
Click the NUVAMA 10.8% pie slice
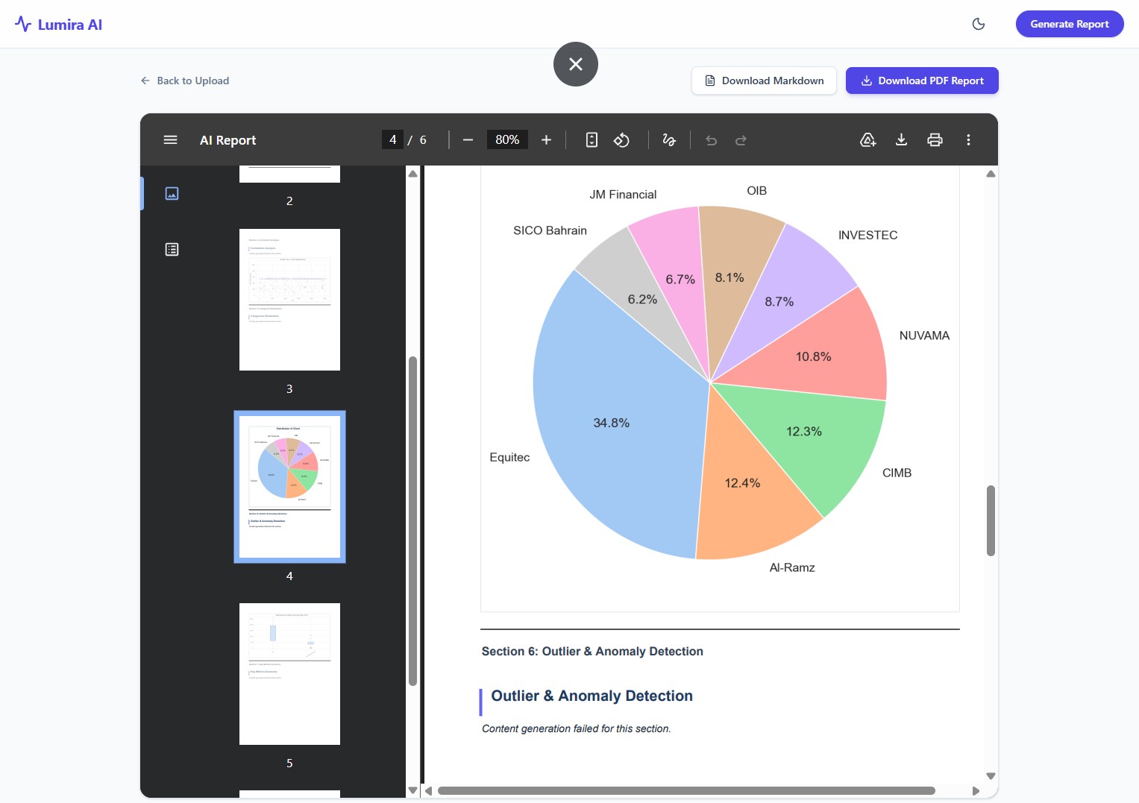coord(814,356)
